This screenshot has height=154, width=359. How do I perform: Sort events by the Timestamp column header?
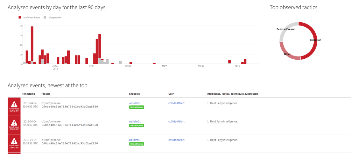(28, 94)
